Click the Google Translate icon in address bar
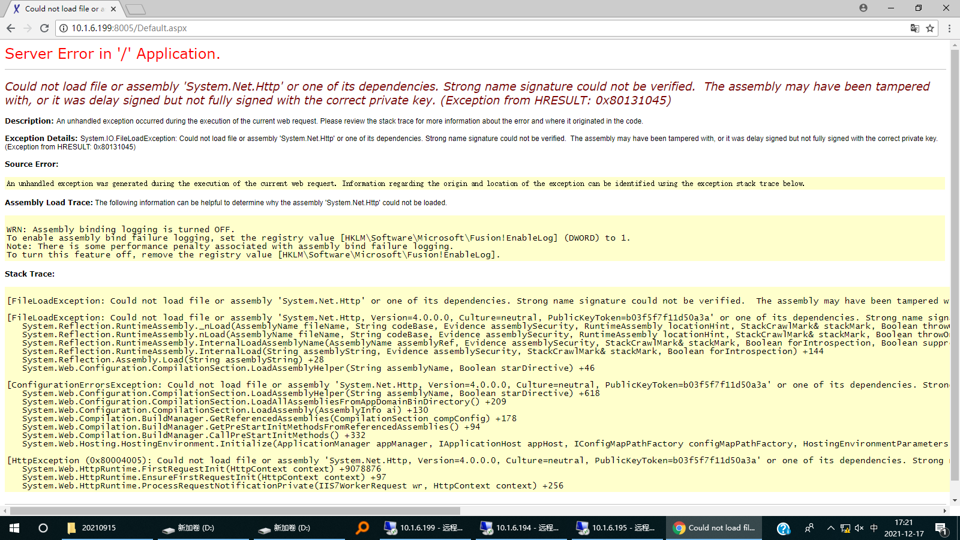960x540 pixels. (x=914, y=28)
